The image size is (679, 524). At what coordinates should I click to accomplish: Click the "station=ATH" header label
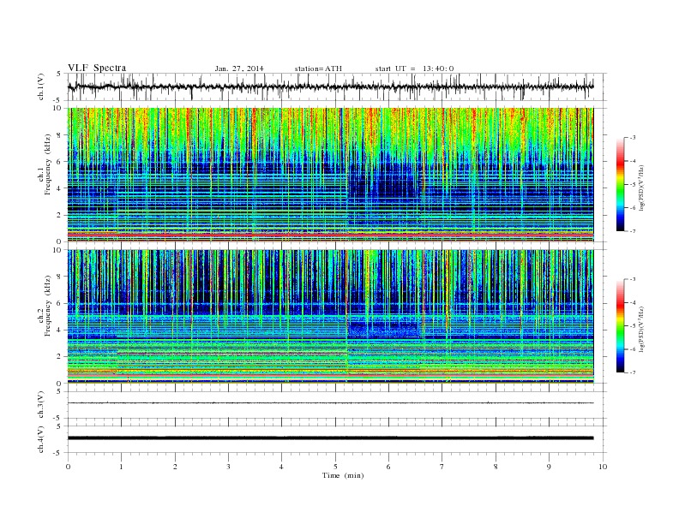point(318,68)
